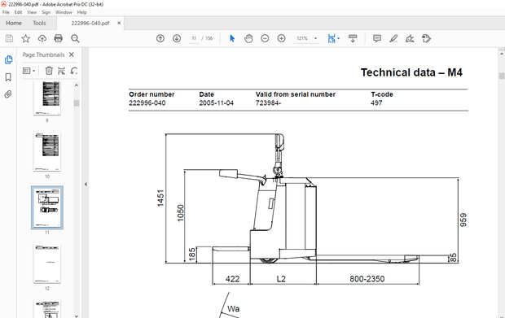Click the date value 2005-11-04

tap(216, 103)
